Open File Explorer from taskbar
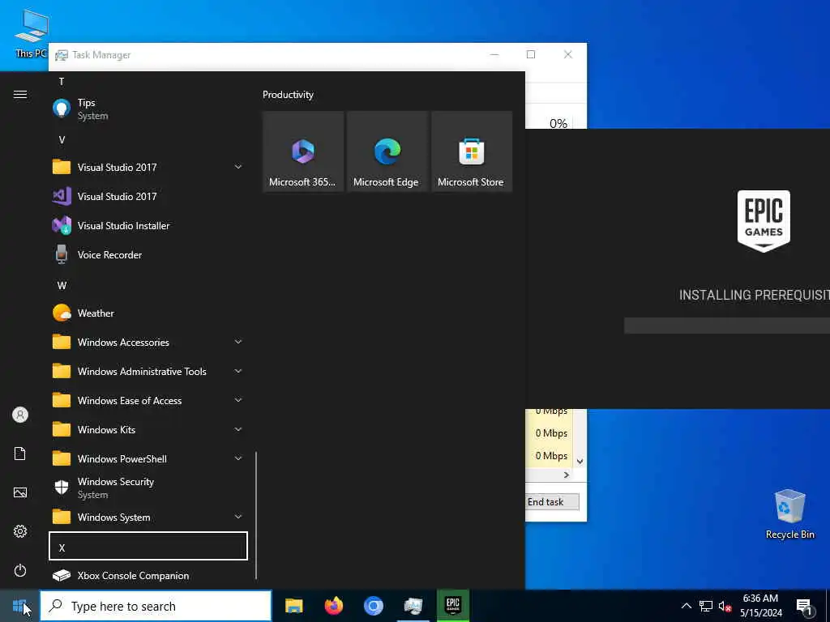 293,606
